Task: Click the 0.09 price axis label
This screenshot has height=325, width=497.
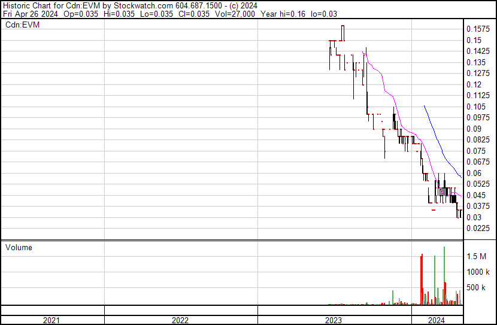Action: (474, 129)
